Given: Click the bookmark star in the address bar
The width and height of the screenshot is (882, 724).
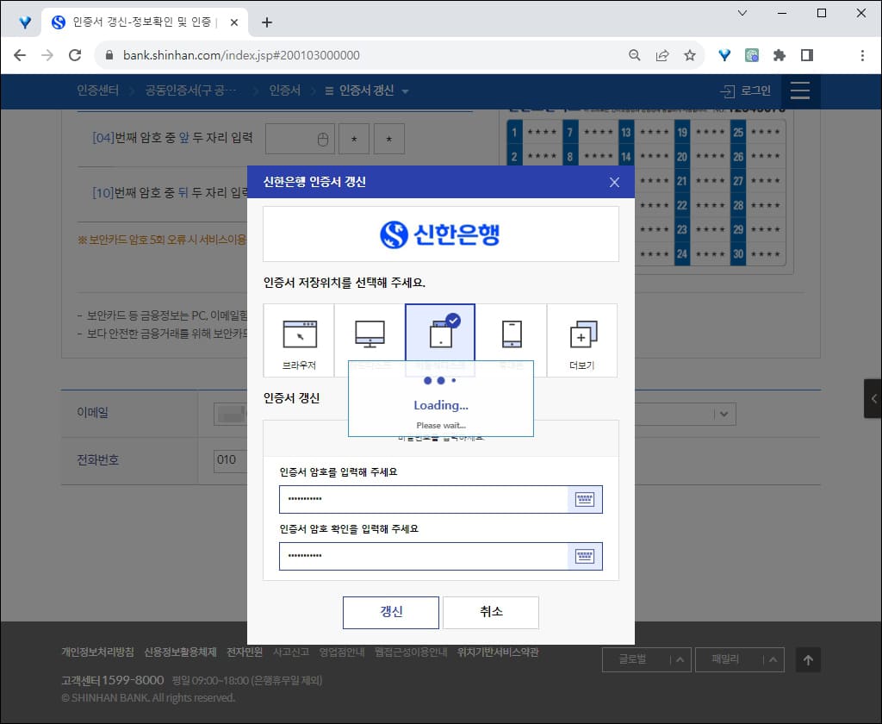Looking at the screenshot, I should [689, 54].
